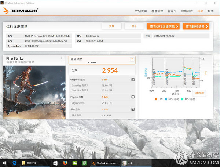Click the GPU 温度 blue legend swatch

(x=166, y=99)
